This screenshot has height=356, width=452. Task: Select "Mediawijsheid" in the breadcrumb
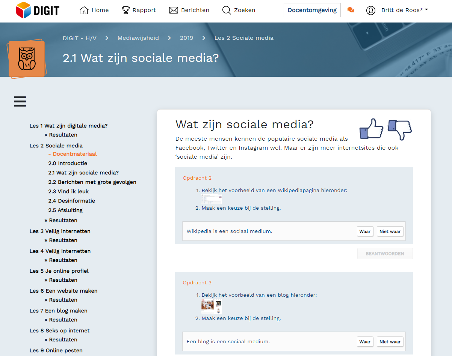click(x=138, y=38)
